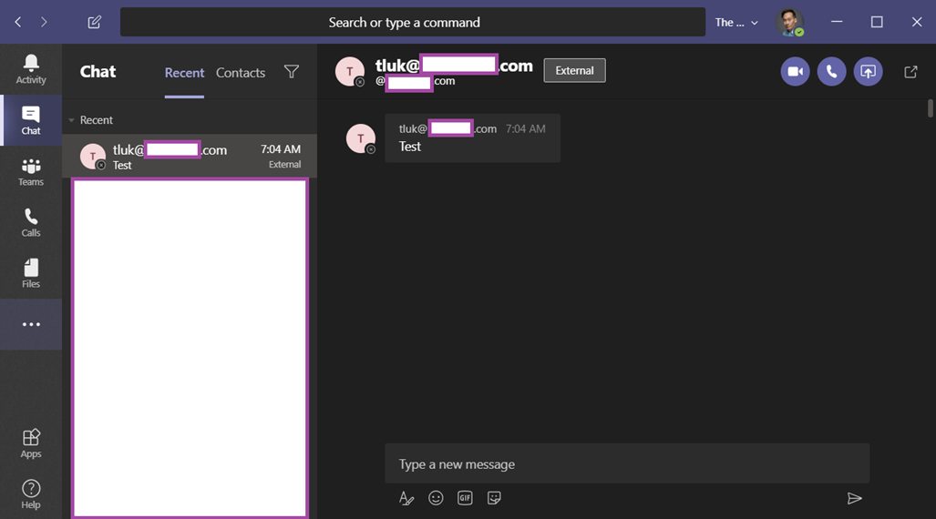
Task: Open the tluk chat from 7:04 AM
Action: pyautogui.click(x=190, y=157)
